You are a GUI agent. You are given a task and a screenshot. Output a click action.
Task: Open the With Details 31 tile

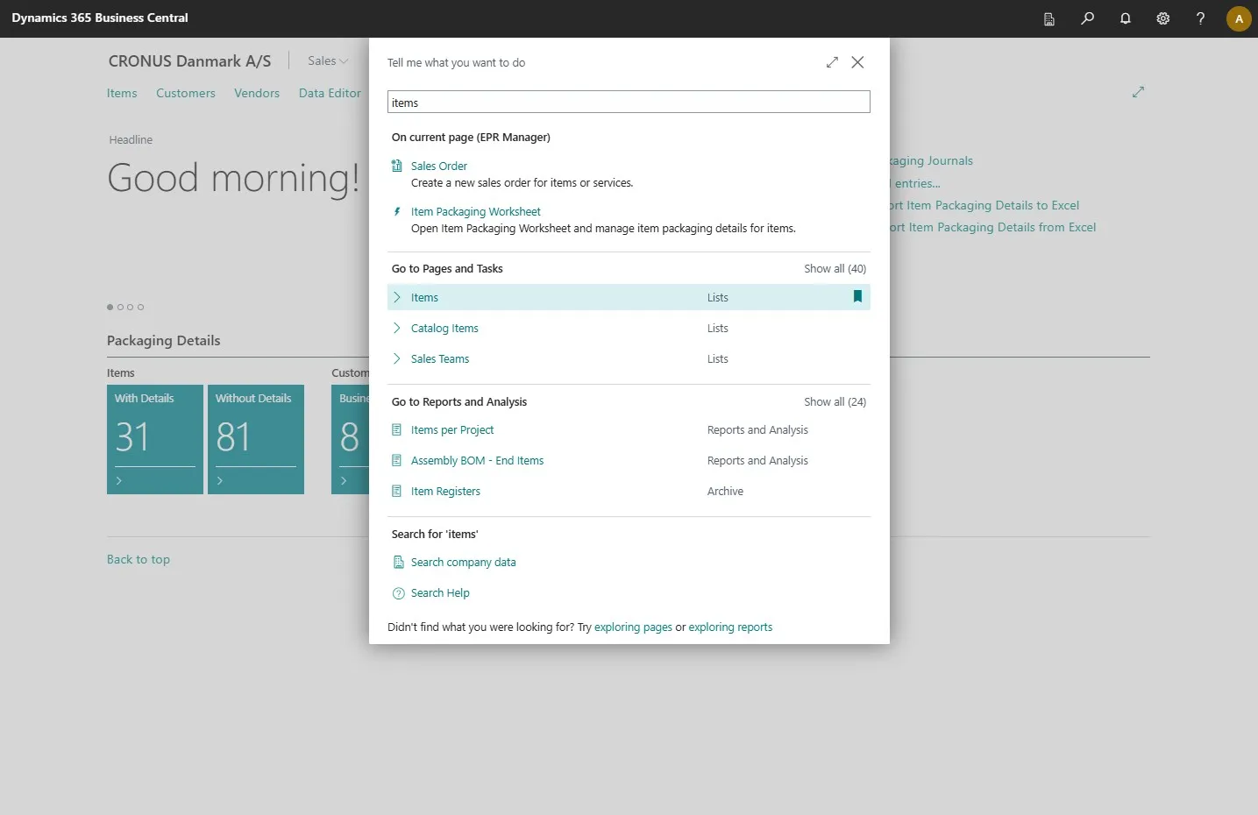pyautogui.click(x=155, y=439)
